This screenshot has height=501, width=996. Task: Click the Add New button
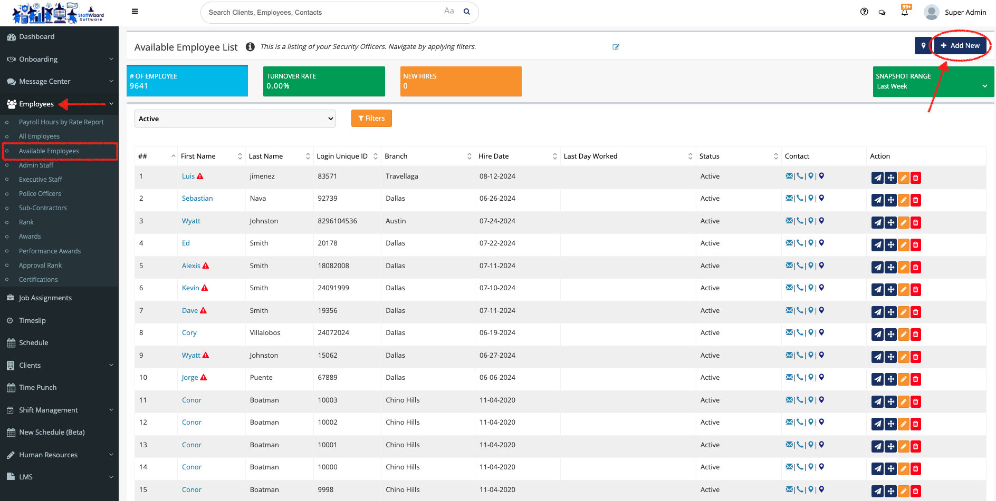(x=960, y=46)
